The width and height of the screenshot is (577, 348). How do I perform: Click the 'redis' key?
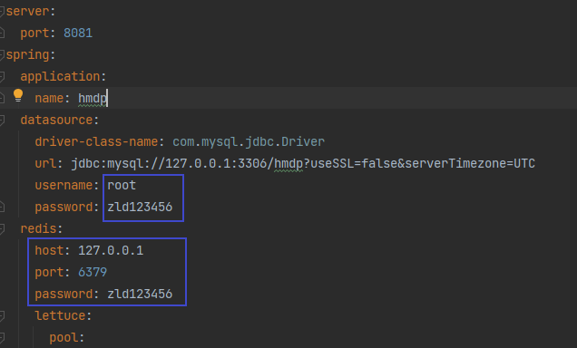(38, 228)
